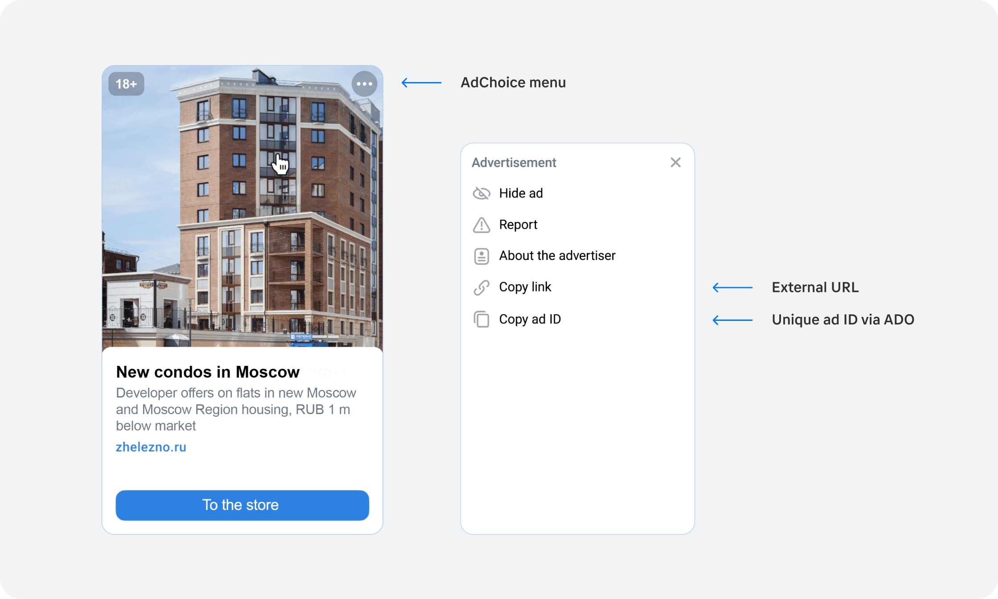Click the AdChoice menu annotation label
This screenshot has height=599, width=998.
513,82
